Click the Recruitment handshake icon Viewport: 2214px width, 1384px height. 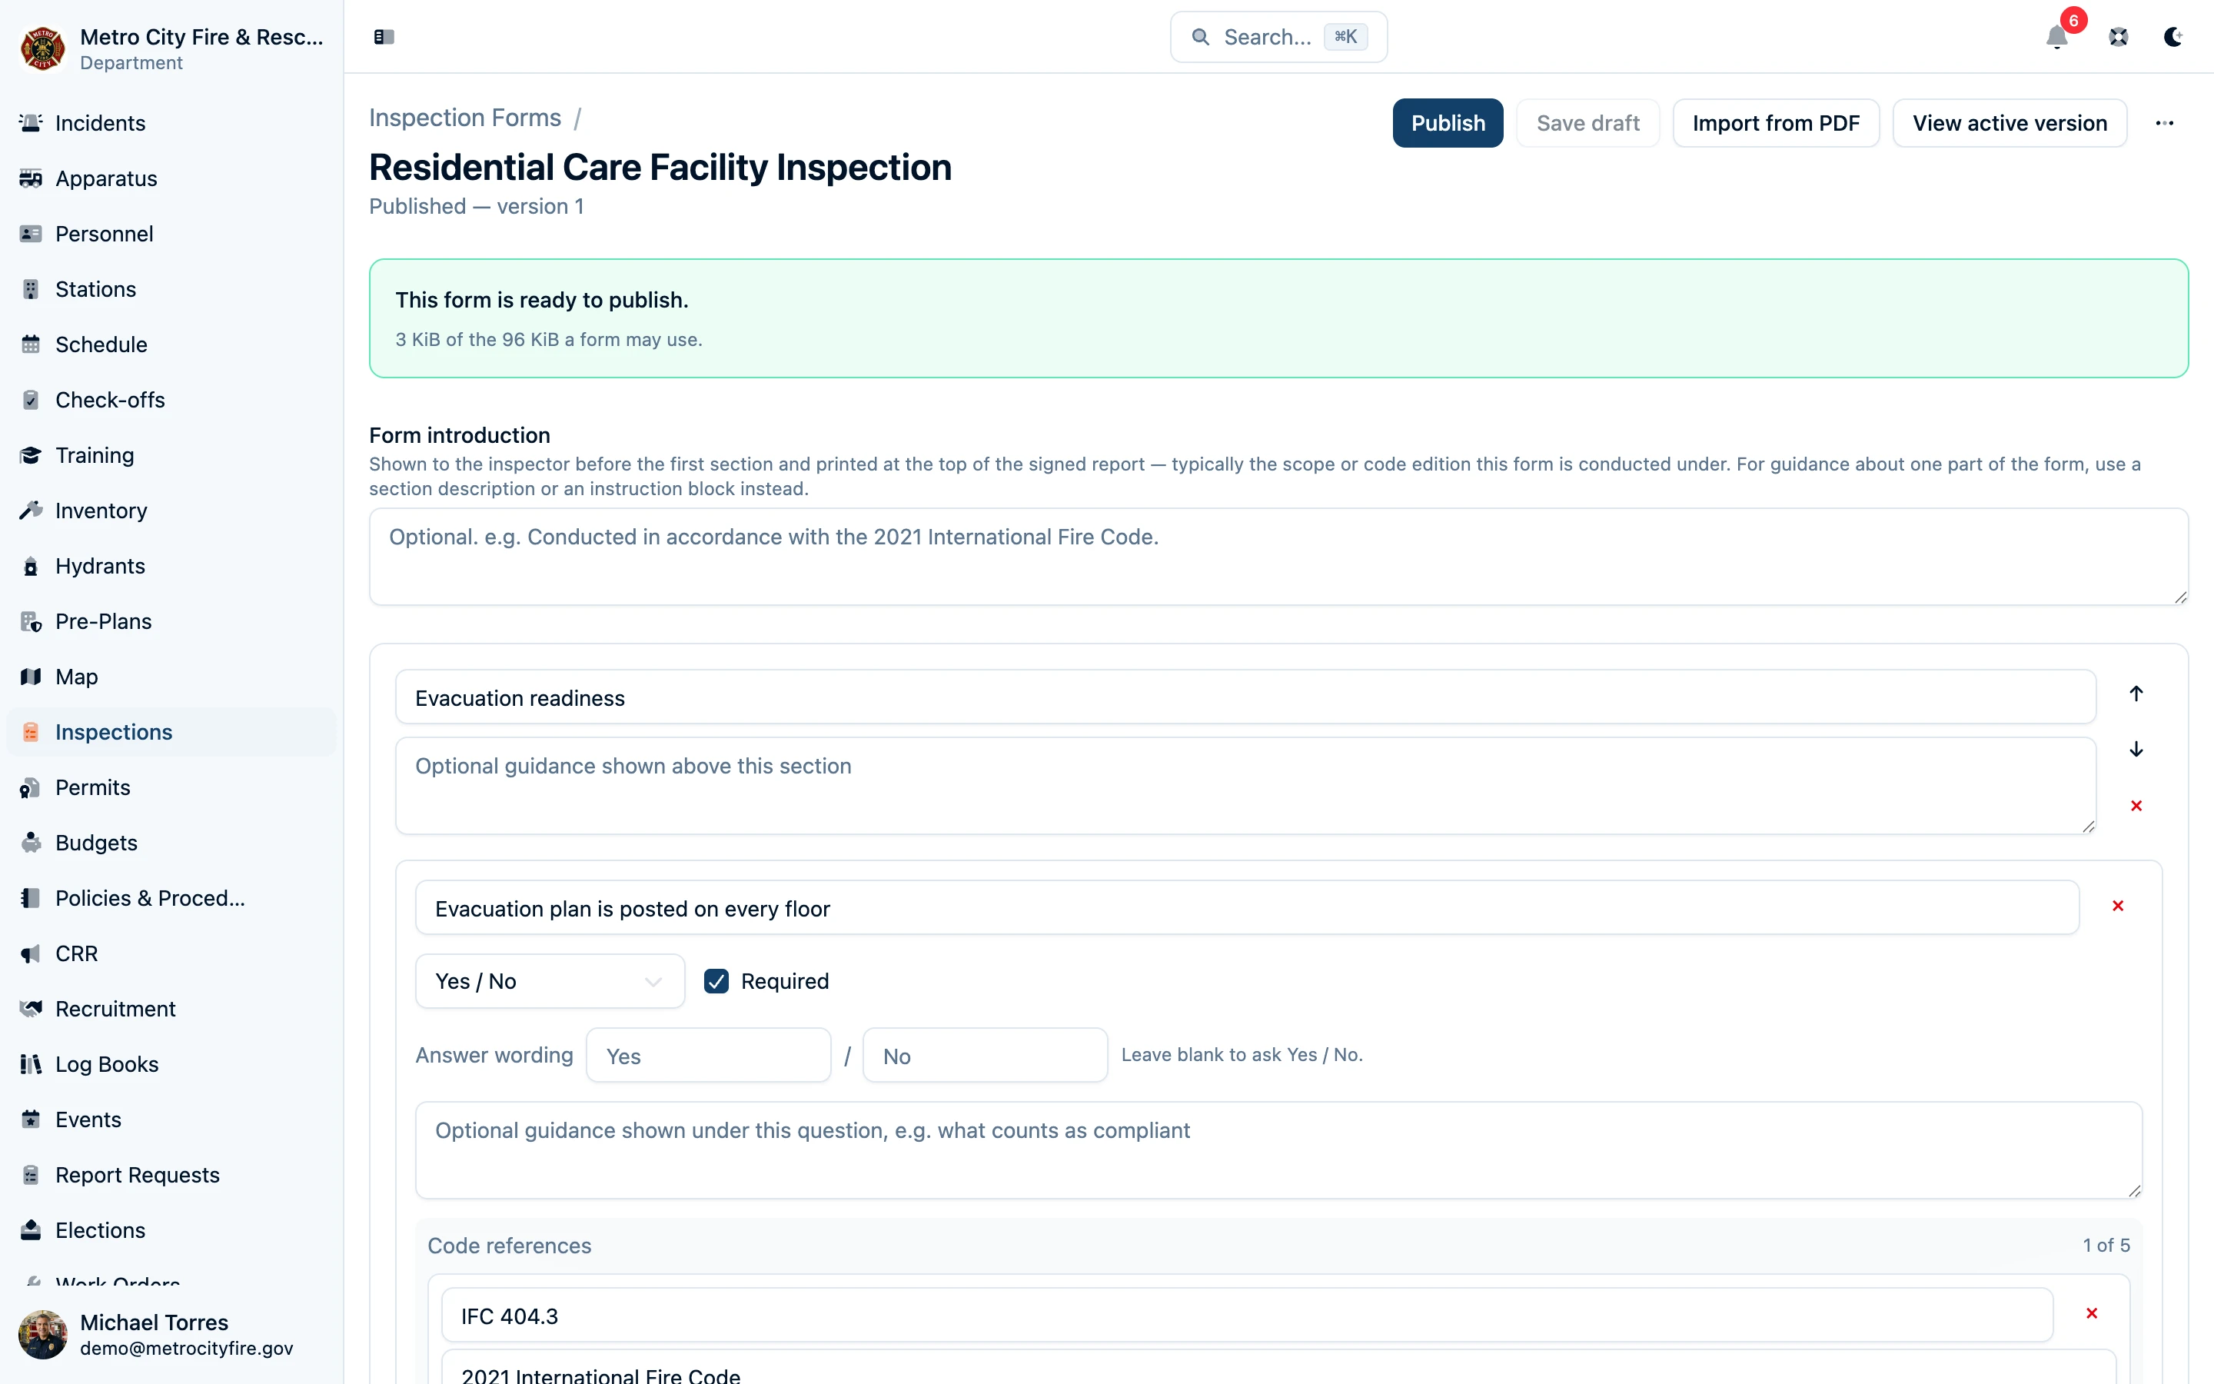pos(31,1009)
